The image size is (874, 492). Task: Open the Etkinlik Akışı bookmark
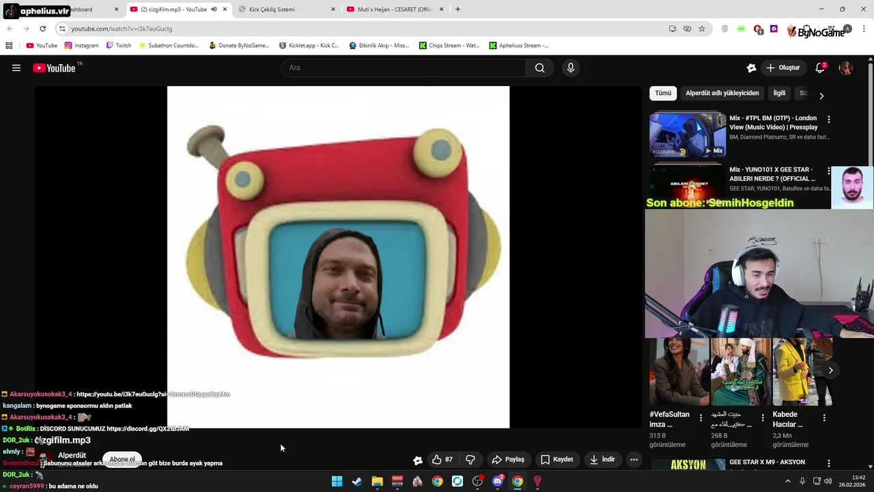point(379,45)
